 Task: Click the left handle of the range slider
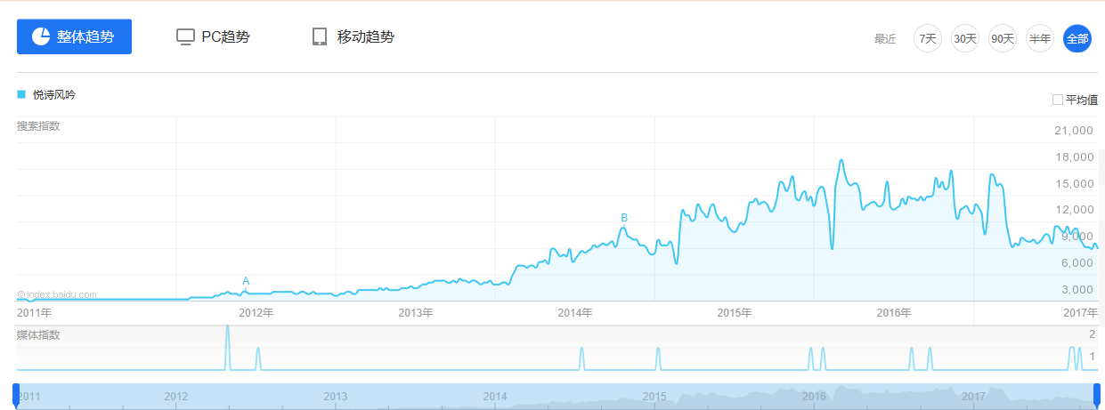[x=16, y=396]
